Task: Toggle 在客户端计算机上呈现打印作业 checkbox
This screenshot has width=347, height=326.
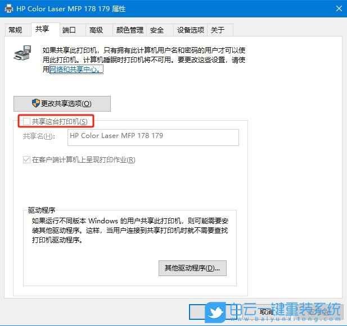Action: pos(26,159)
